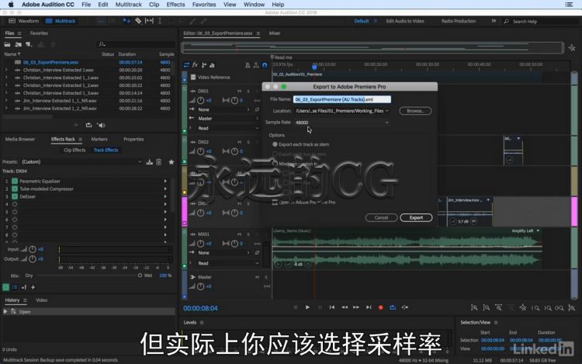Viewport: 582px width, 364px height.
Task: Click the Import File icon in Files panel
Action: (x=18, y=44)
